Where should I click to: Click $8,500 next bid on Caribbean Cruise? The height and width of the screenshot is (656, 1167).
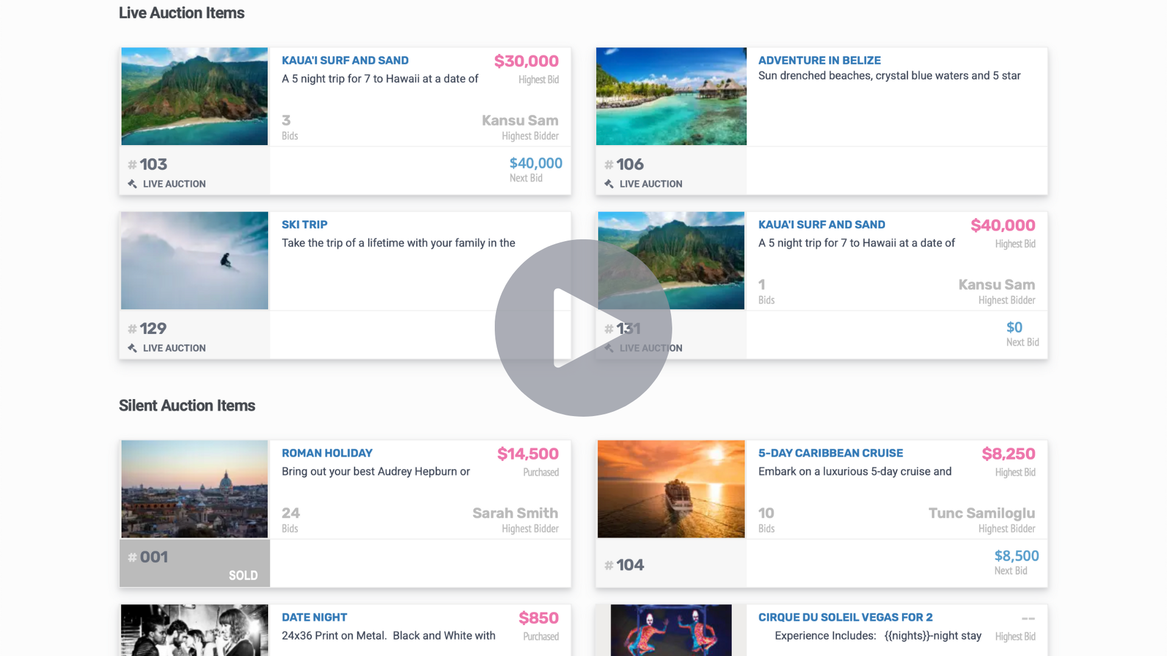point(1016,555)
